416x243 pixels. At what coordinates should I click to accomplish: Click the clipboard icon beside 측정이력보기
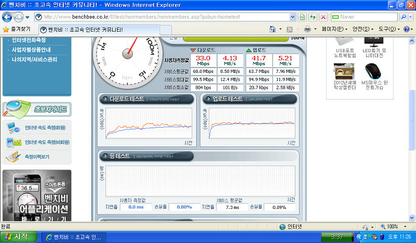13,157
